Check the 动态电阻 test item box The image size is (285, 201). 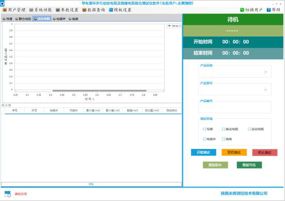coord(249,129)
